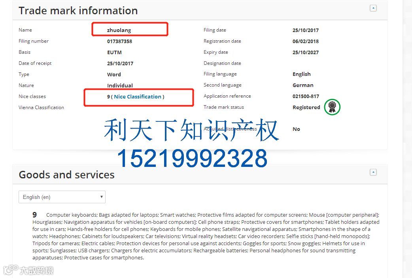This screenshot has height=278, width=412.
Task: Click the Second language value German
Action: pos(303,85)
